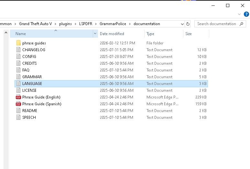Screen dimensions: 250x169
Task: Sort files by Date modified column
Action: [112, 34]
